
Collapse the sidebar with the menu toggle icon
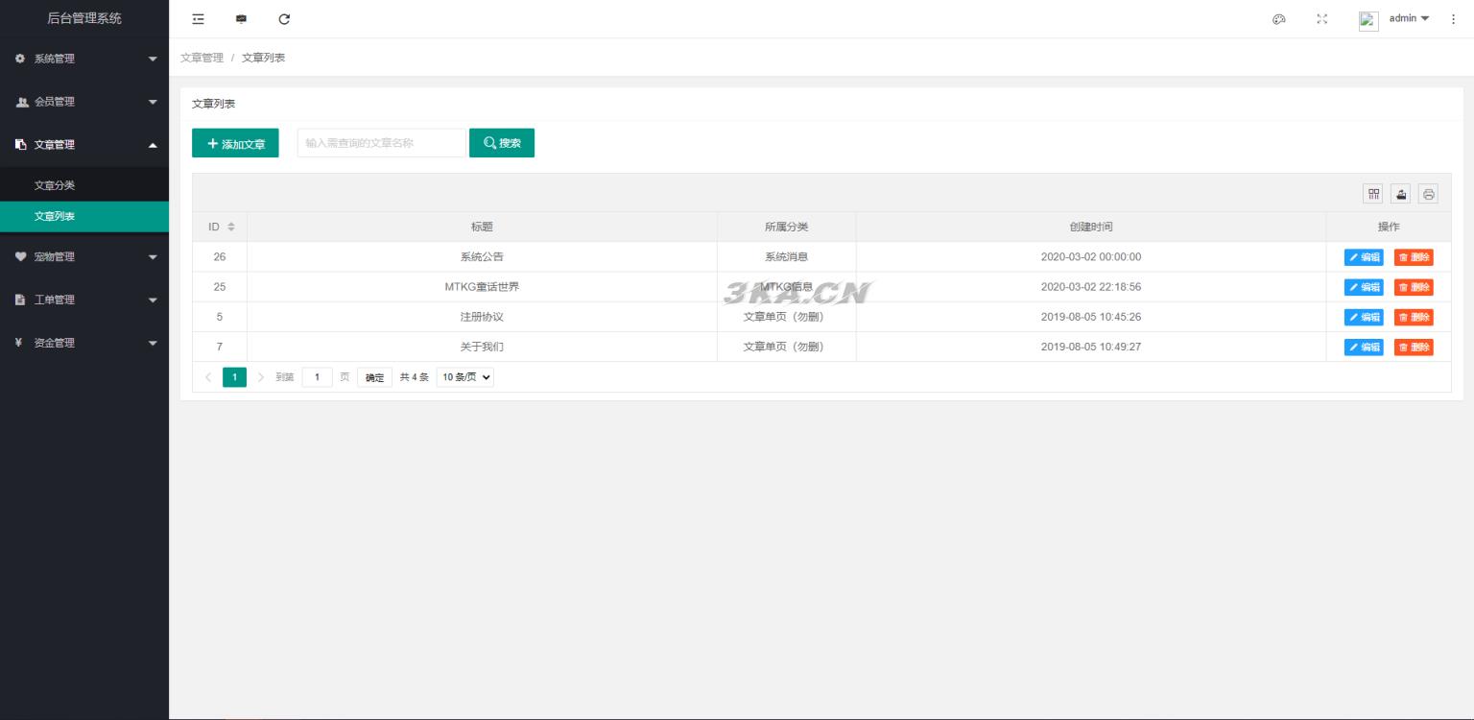point(198,19)
